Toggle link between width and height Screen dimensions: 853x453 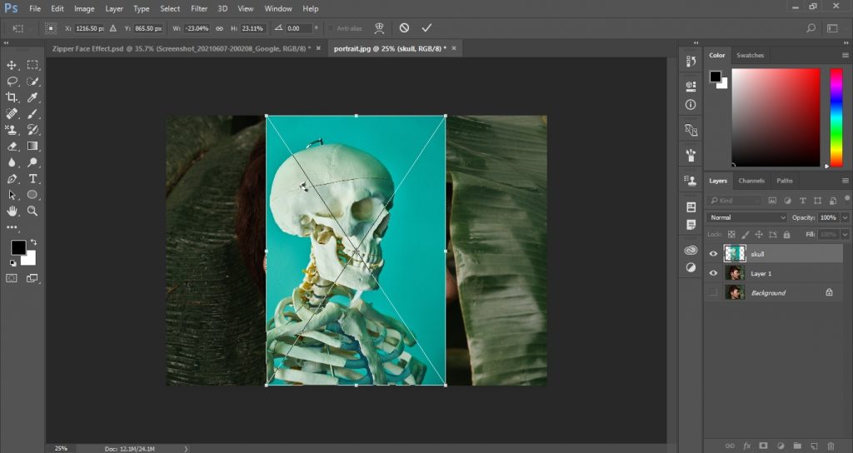click(220, 28)
